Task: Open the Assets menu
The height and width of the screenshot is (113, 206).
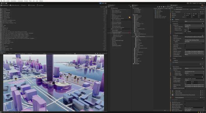Action: pyautogui.click(x=8, y=1)
